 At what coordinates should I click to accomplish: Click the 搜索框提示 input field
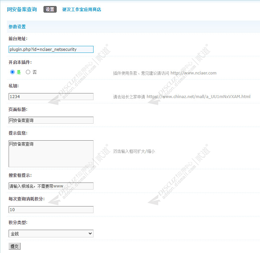coord(51,186)
